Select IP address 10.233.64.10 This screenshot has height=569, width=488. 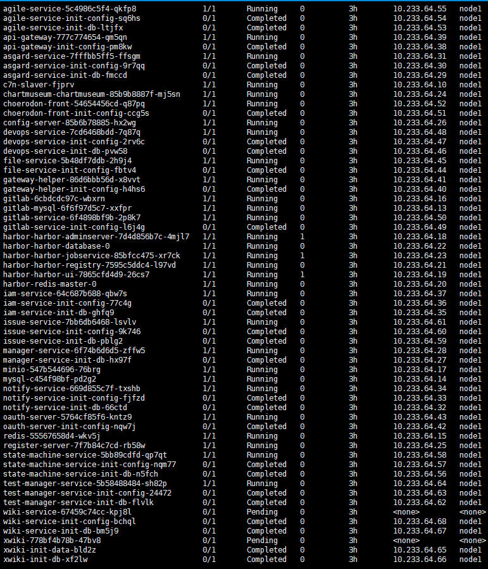tap(420, 85)
